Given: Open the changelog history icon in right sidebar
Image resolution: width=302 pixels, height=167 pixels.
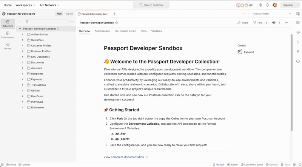Looking at the screenshot, I should 298,32.
